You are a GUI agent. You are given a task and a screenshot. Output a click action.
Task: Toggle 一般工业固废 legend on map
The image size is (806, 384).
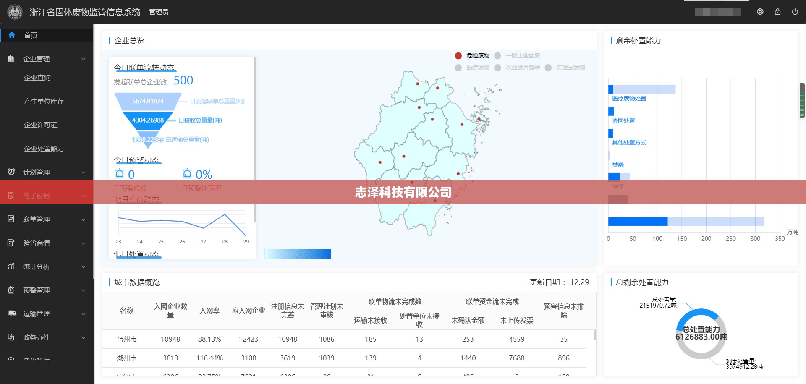[x=517, y=55]
